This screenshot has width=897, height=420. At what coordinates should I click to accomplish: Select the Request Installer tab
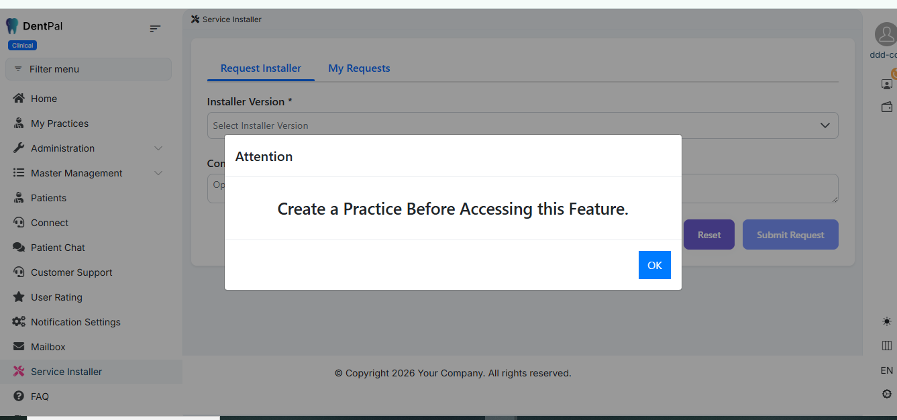(260, 68)
